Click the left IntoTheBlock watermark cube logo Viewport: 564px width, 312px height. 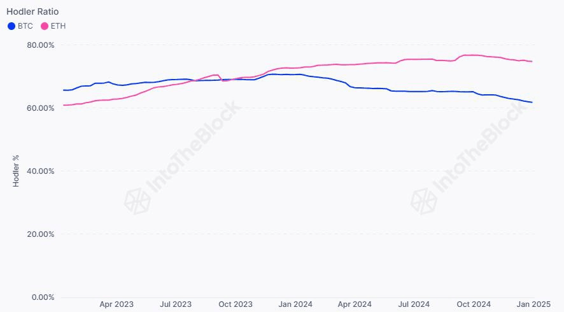point(137,201)
